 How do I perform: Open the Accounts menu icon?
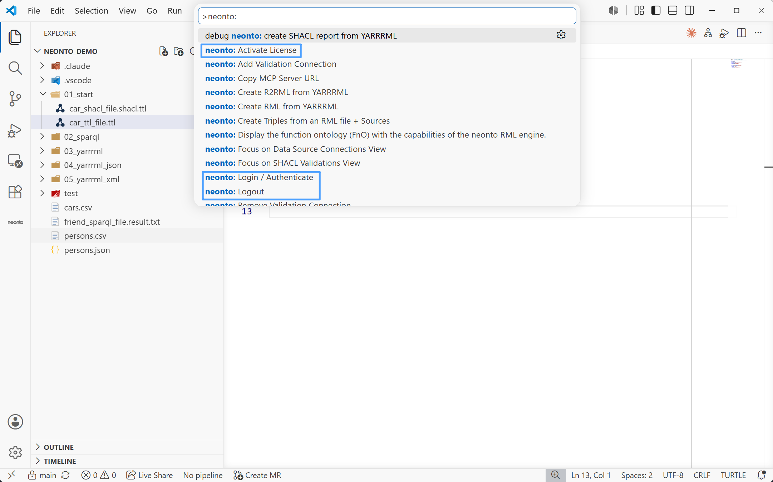[x=15, y=422]
